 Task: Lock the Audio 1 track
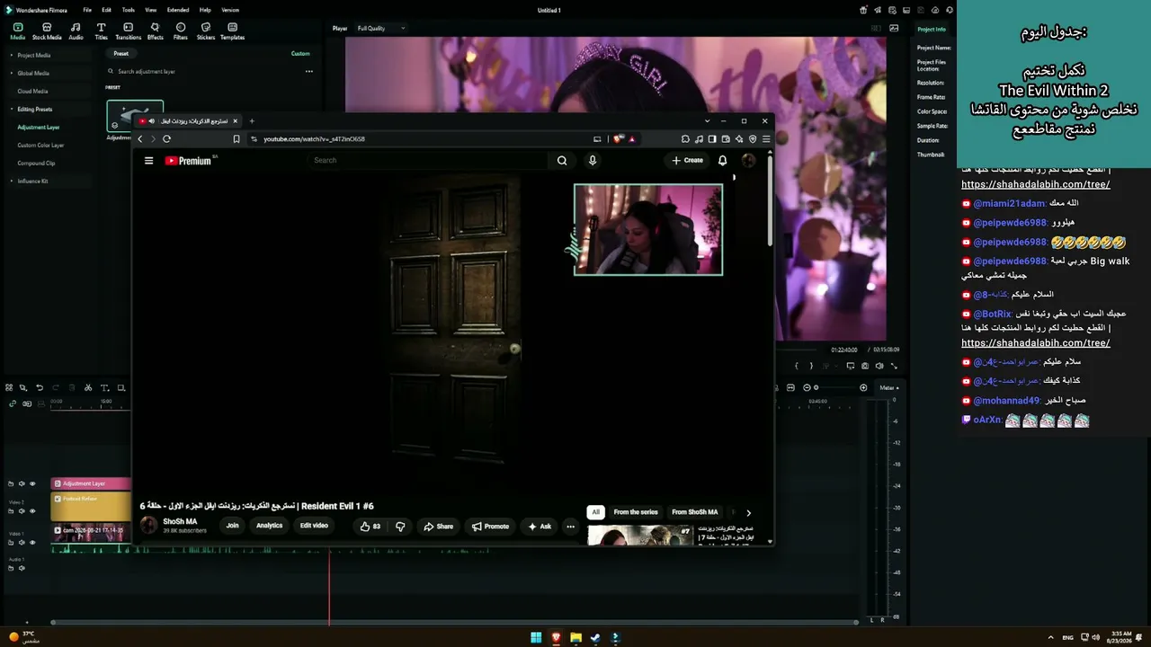coord(11,568)
